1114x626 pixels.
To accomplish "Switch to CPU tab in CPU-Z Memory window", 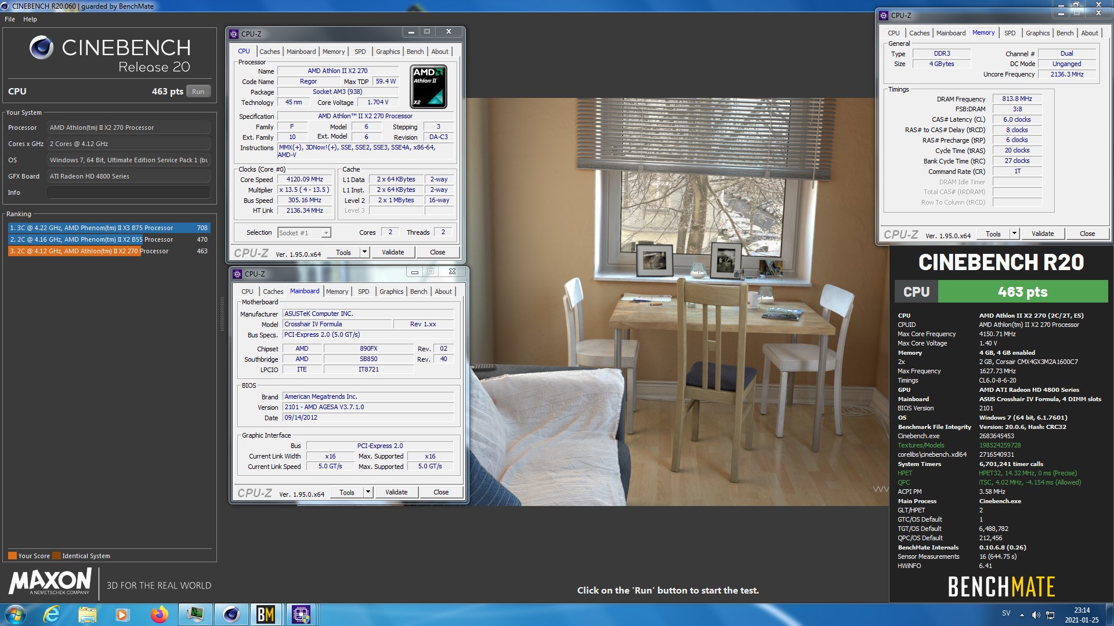I will [894, 33].
